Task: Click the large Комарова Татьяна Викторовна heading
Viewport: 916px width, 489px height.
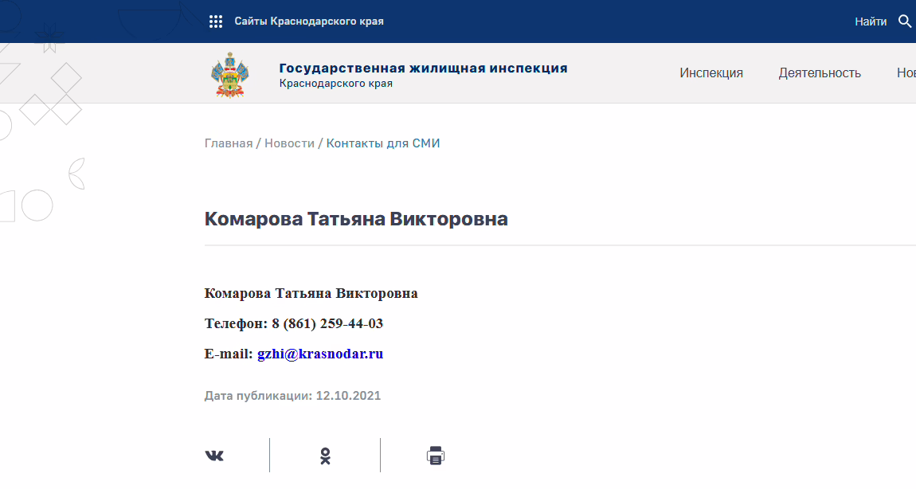Action: coord(356,219)
